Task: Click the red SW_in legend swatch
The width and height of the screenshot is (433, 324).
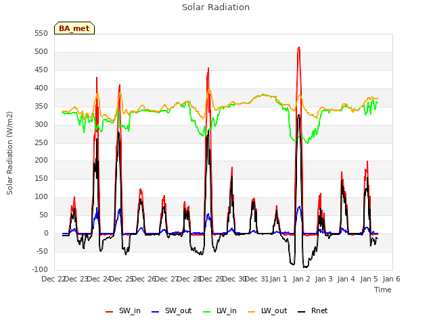Action: [110, 312]
